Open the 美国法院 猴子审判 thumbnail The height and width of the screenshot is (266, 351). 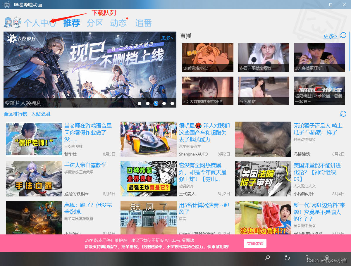pos(263,179)
